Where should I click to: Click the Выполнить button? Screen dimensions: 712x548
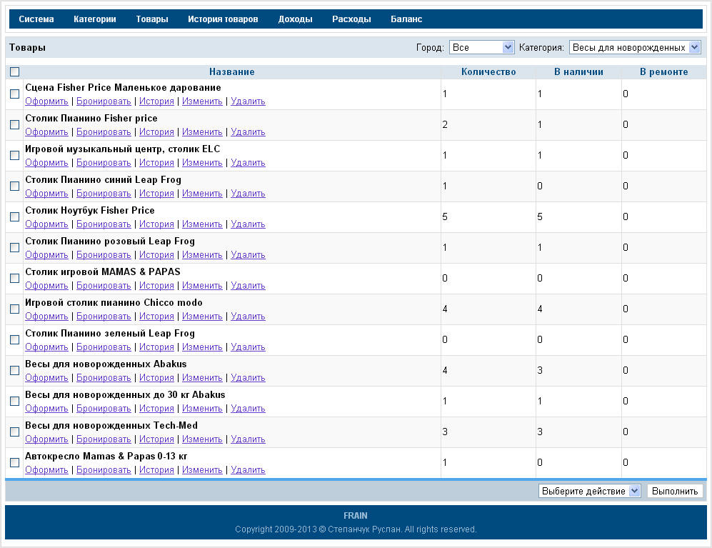pyautogui.click(x=675, y=492)
